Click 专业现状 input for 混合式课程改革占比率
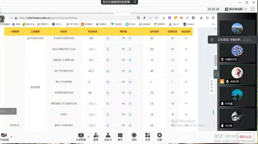 coord(92,49)
